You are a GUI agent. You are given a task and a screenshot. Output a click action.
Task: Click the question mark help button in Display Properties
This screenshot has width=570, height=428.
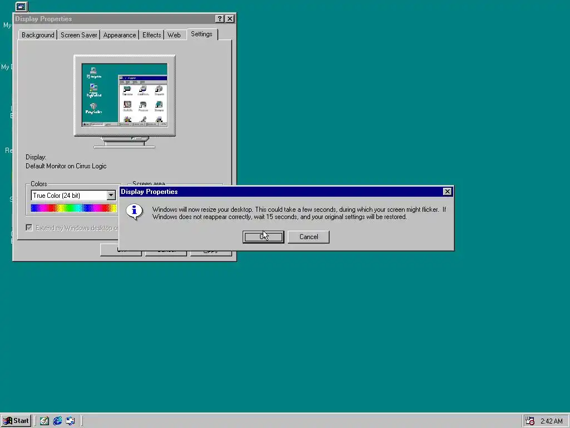[219, 19]
